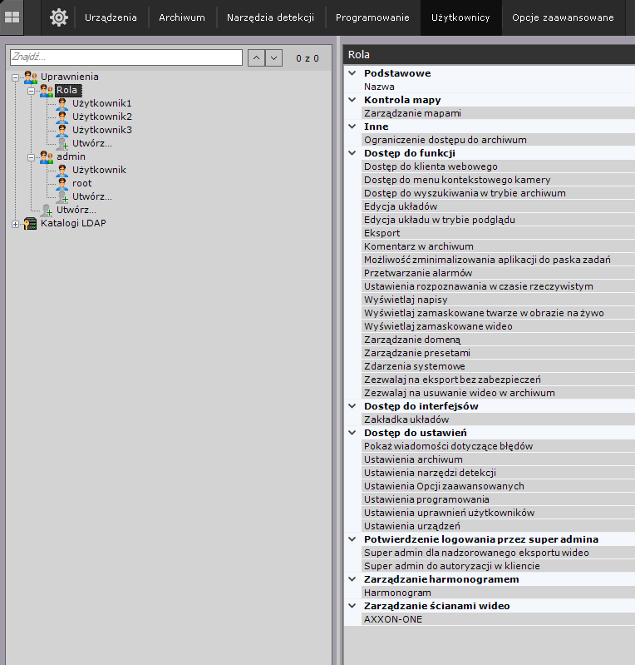Click the search next result down arrow
The image size is (635, 665).
273,57
